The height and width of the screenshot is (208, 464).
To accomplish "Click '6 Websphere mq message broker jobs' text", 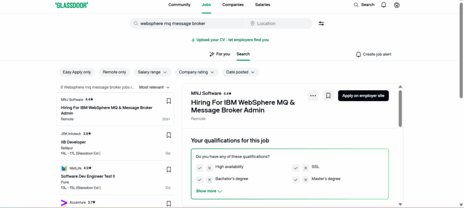I will pyautogui.click(x=98, y=88).
